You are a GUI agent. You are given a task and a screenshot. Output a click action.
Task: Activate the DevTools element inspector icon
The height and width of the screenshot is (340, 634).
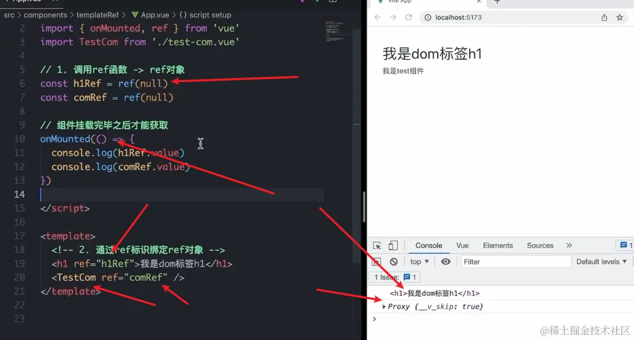[377, 246]
